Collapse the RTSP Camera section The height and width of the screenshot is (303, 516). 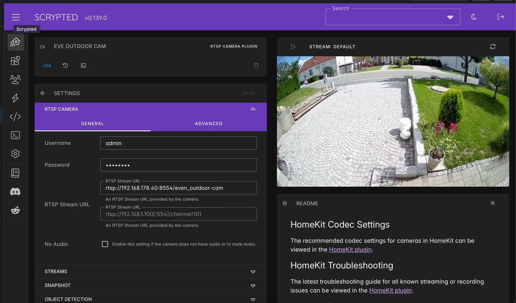tap(253, 109)
